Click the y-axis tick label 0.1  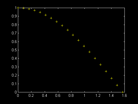click(14, 84)
